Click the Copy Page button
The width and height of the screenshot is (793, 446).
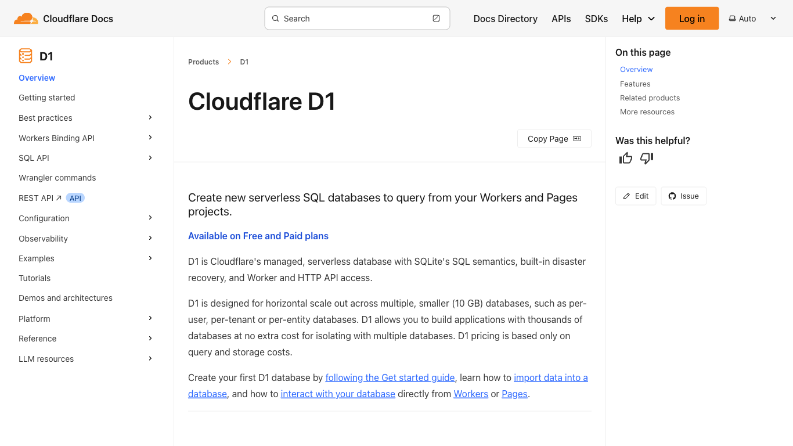(554, 139)
